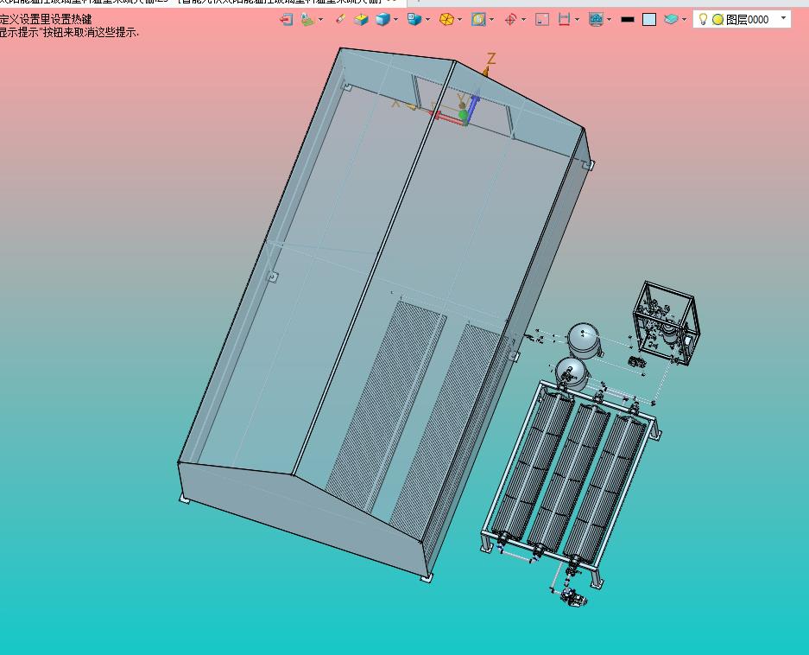Expand the view orientation dropdown arrow
Viewport: 809px width, 655px height.
tap(427, 20)
